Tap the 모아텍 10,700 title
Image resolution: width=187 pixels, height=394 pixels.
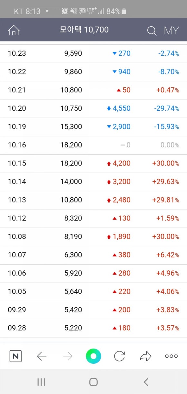pos(84,30)
